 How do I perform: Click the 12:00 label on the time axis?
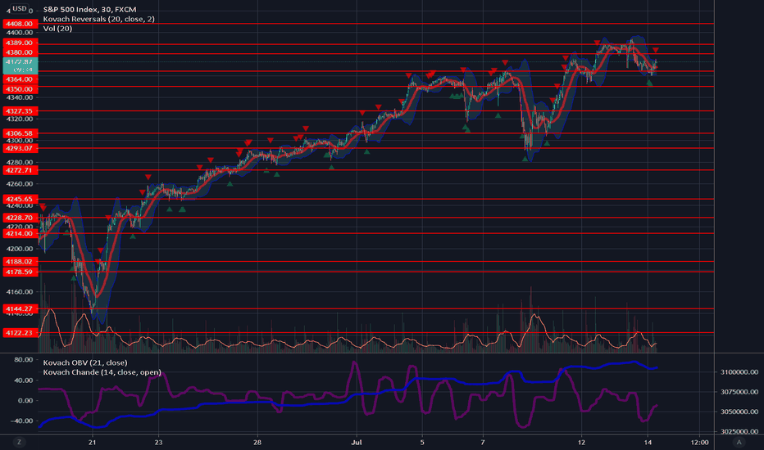pyautogui.click(x=700, y=442)
